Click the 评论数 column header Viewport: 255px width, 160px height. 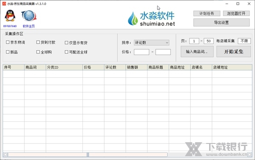coord(115,67)
